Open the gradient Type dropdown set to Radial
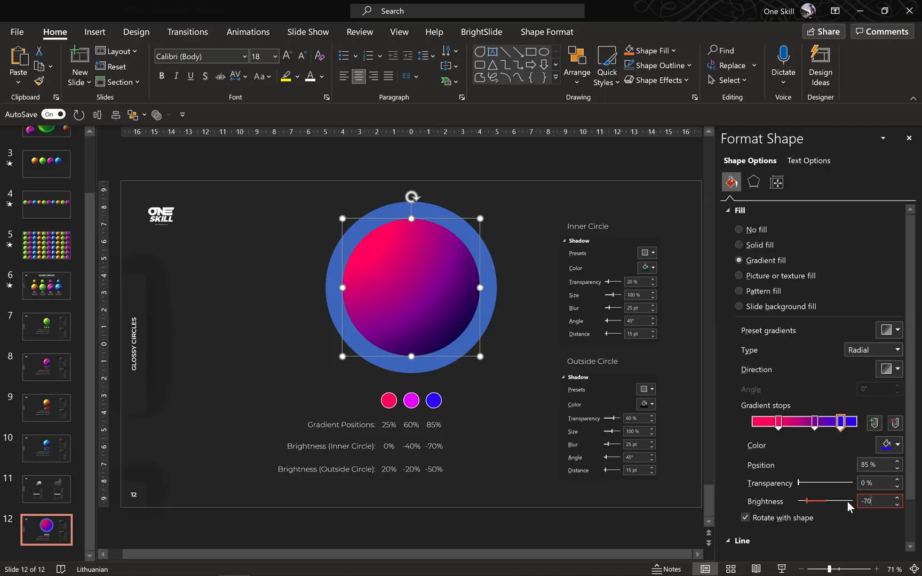922x576 pixels. click(872, 349)
